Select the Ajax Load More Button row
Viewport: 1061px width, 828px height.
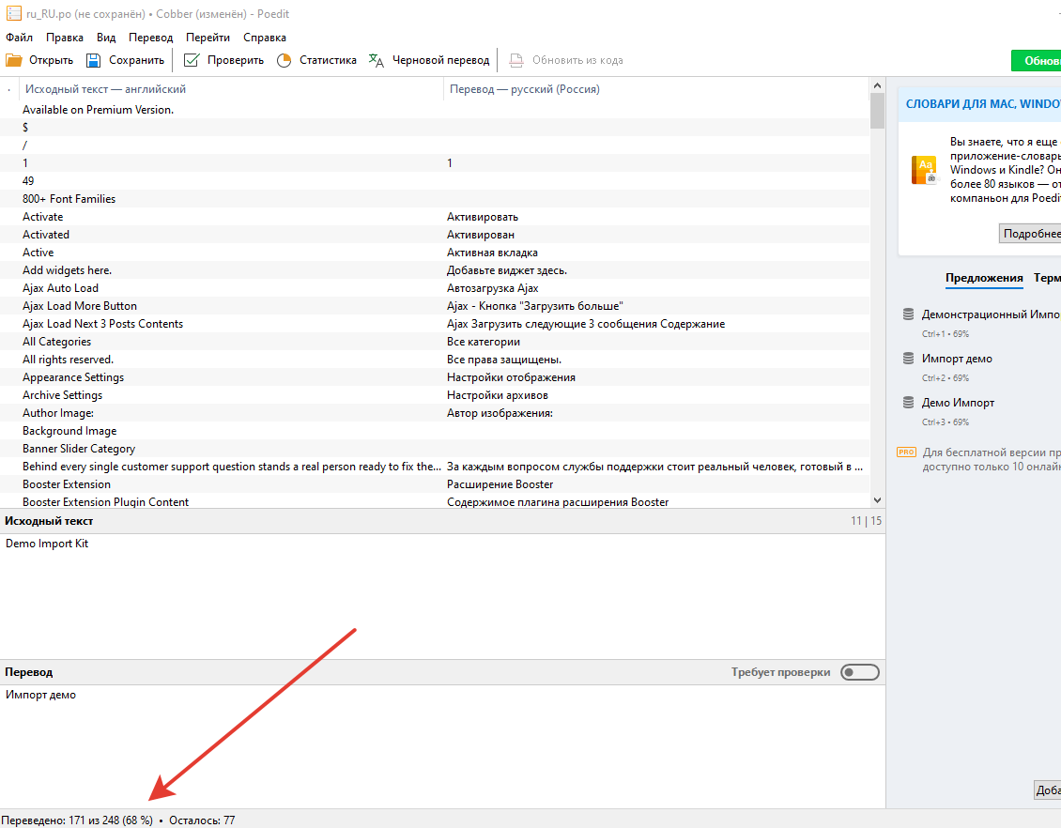435,306
